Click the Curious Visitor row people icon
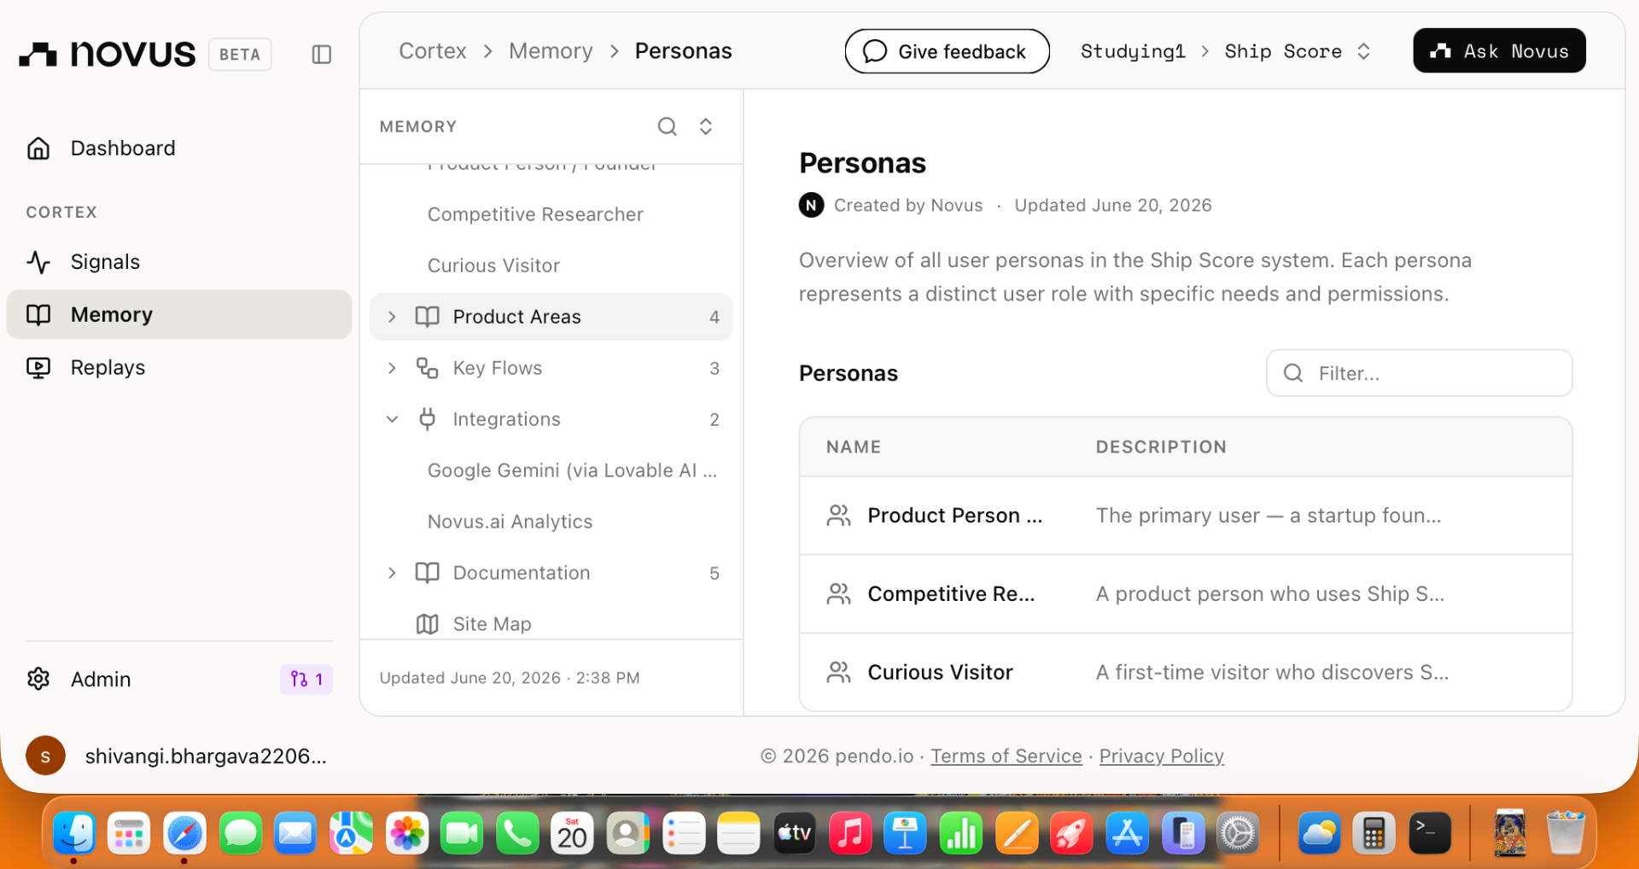Screen dimensions: 1639x869 click(839, 673)
